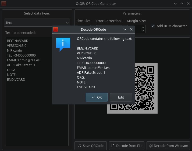The image size is (192, 151).
Task: Click the Save QRCode button
Action: pyautogui.click(x=91, y=146)
